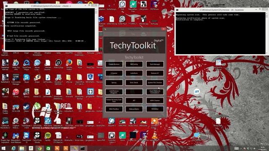Run Farbar Recovery Scan Tool

114,101
